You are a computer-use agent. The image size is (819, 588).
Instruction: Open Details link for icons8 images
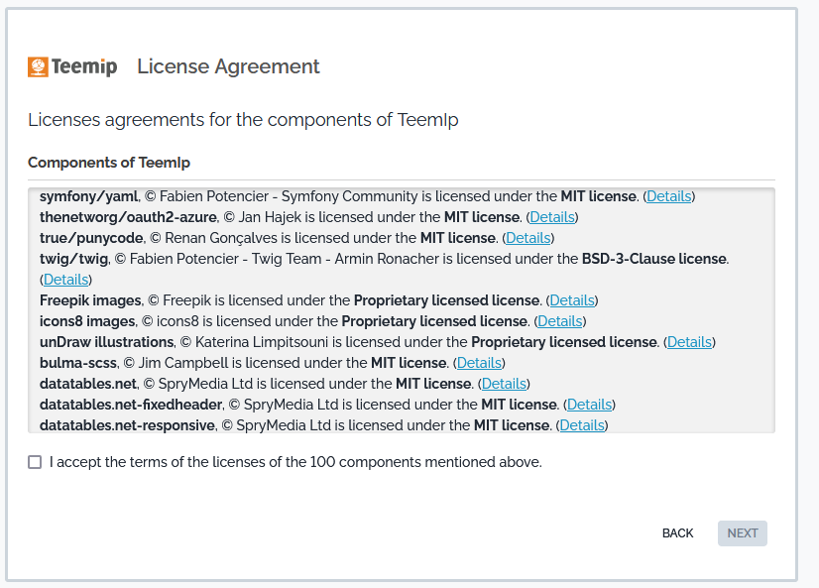[560, 321]
